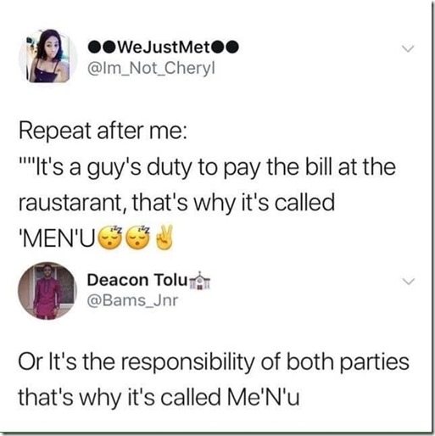Open the @Bams_Jnr handle
This screenshot has height=436, width=435.
(x=132, y=300)
